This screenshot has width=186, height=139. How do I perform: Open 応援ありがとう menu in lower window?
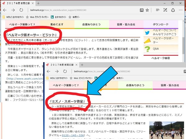[x=135, y=85]
